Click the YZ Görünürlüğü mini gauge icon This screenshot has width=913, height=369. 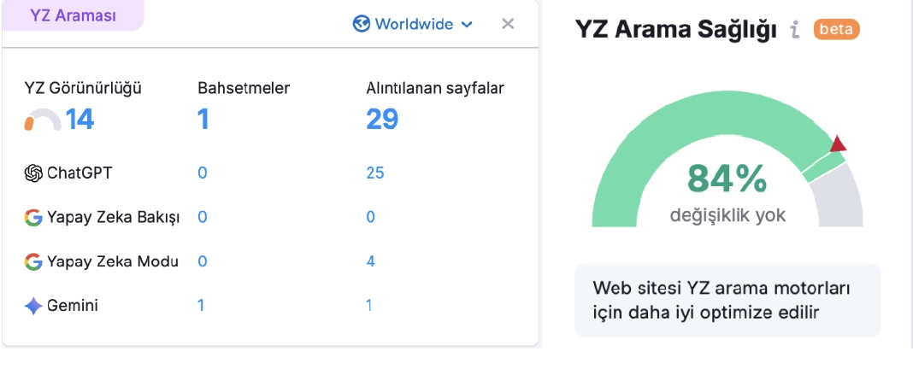point(42,120)
